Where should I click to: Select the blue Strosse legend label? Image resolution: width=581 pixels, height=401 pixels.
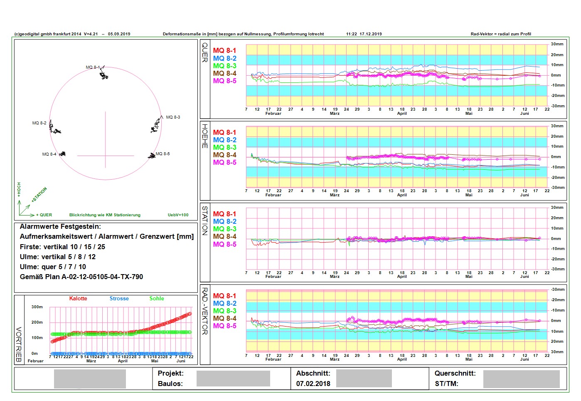[119, 299]
